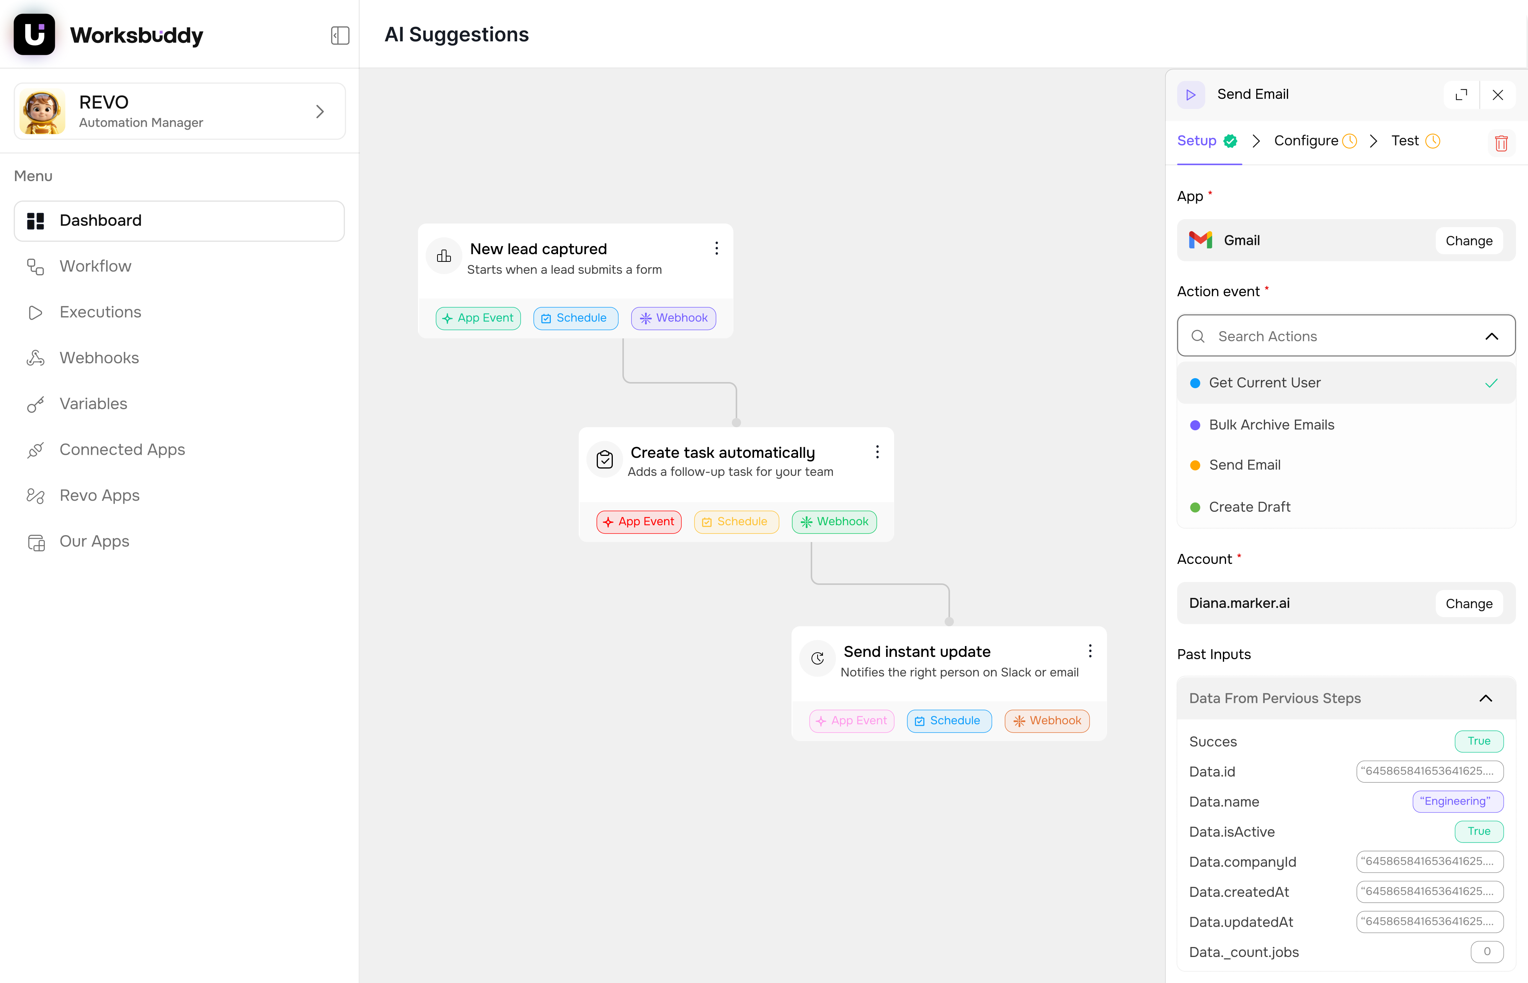Collapse the Action event dropdown with chevron
Viewport: 1528px width, 983px height.
1492,336
